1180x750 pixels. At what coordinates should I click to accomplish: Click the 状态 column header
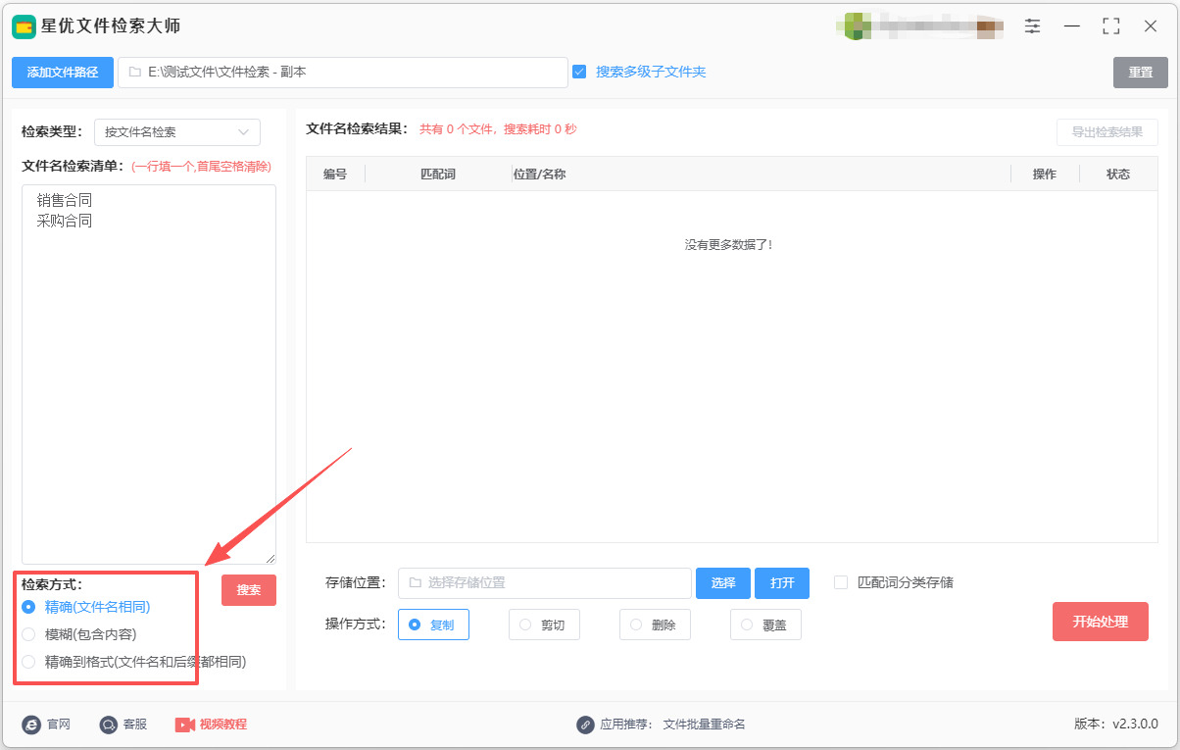click(x=1118, y=175)
